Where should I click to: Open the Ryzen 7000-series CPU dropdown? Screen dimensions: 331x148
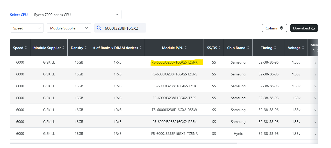(x=76, y=15)
